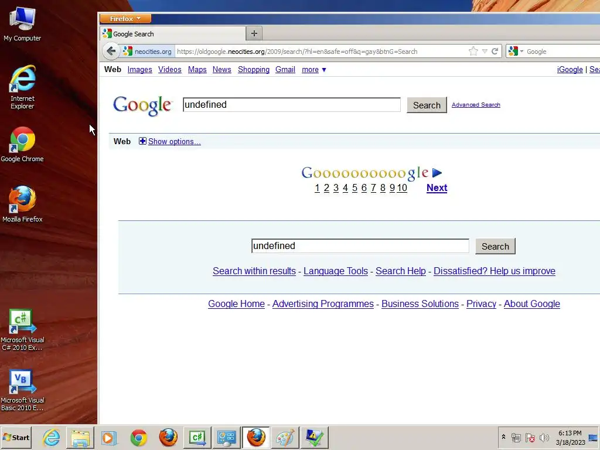Focus the top Google query field
This screenshot has width=600, height=450.
click(x=292, y=104)
